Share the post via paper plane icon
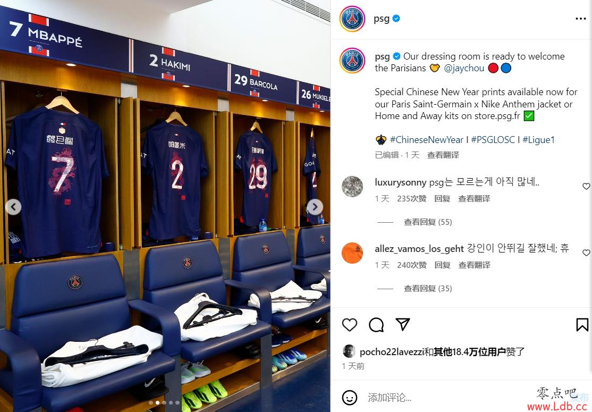This screenshot has height=412, width=592. click(x=403, y=324)
